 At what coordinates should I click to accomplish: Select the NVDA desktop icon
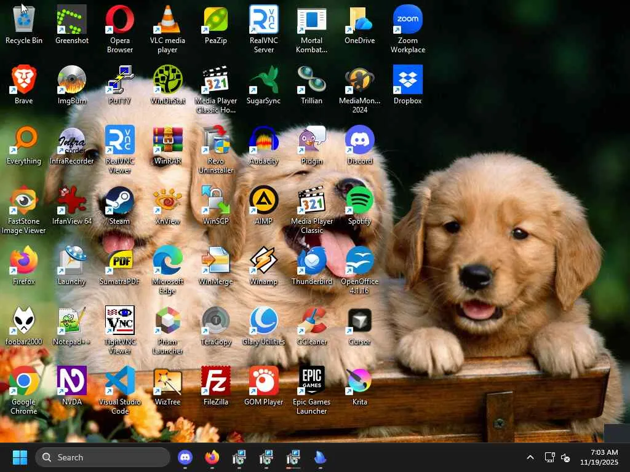click(72, 386)
